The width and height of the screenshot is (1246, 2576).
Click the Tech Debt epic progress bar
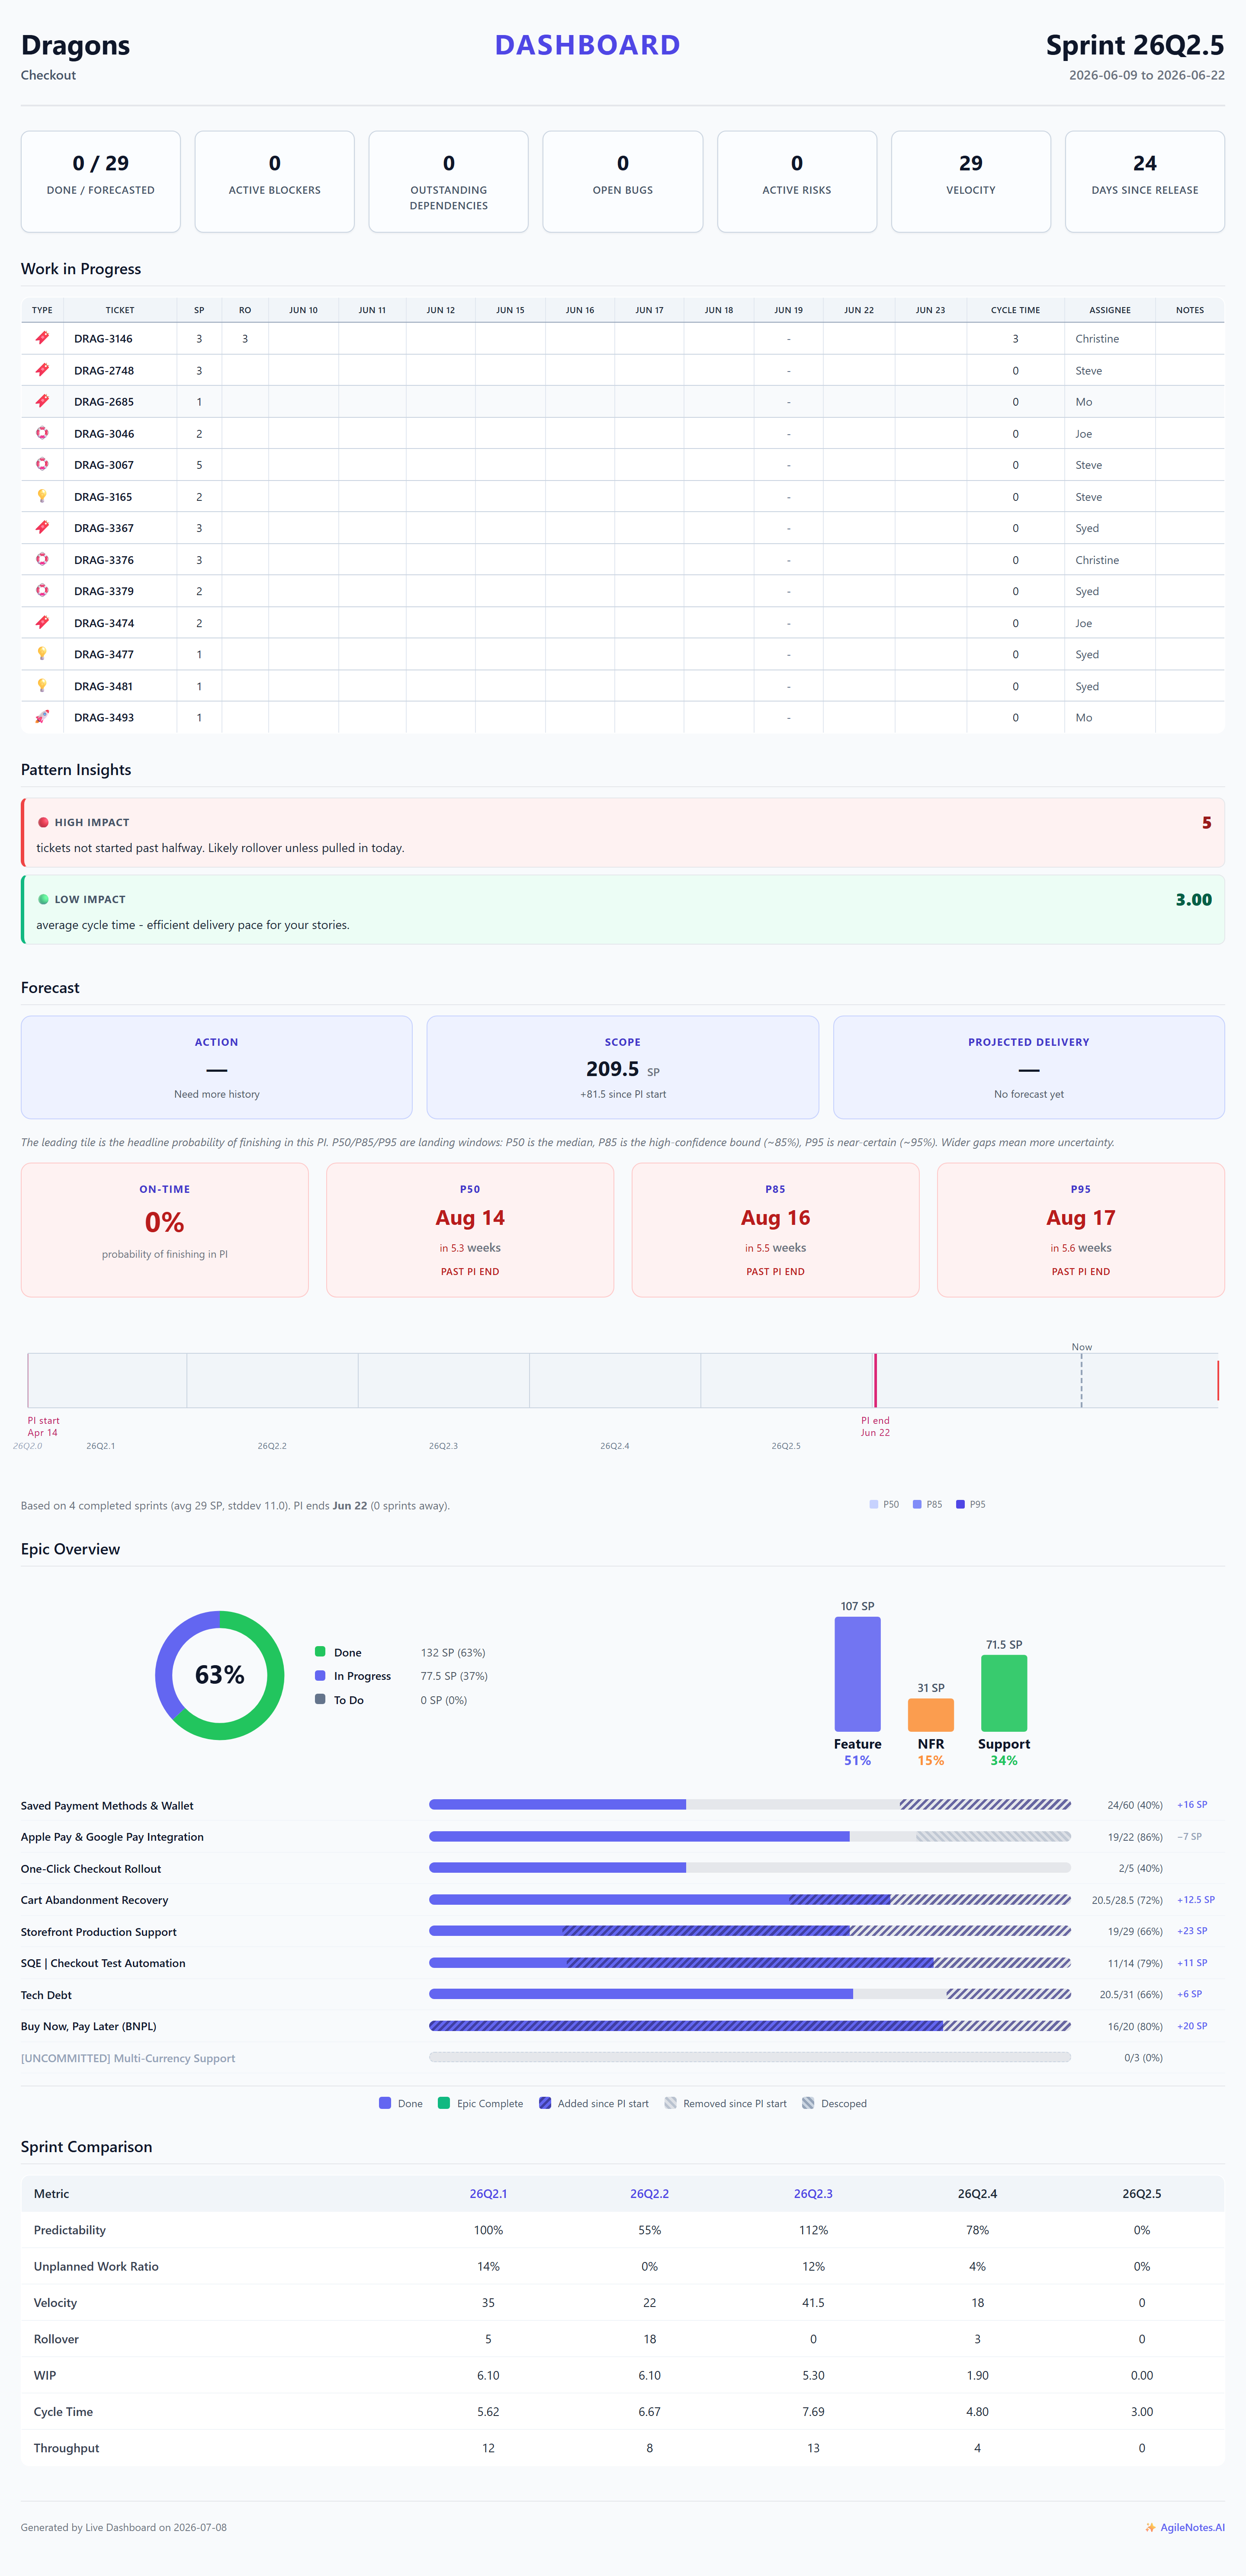(750, 1994)
